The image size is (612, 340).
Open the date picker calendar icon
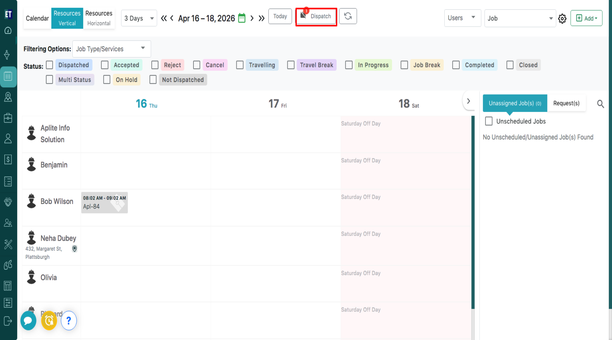click(242, 18)
